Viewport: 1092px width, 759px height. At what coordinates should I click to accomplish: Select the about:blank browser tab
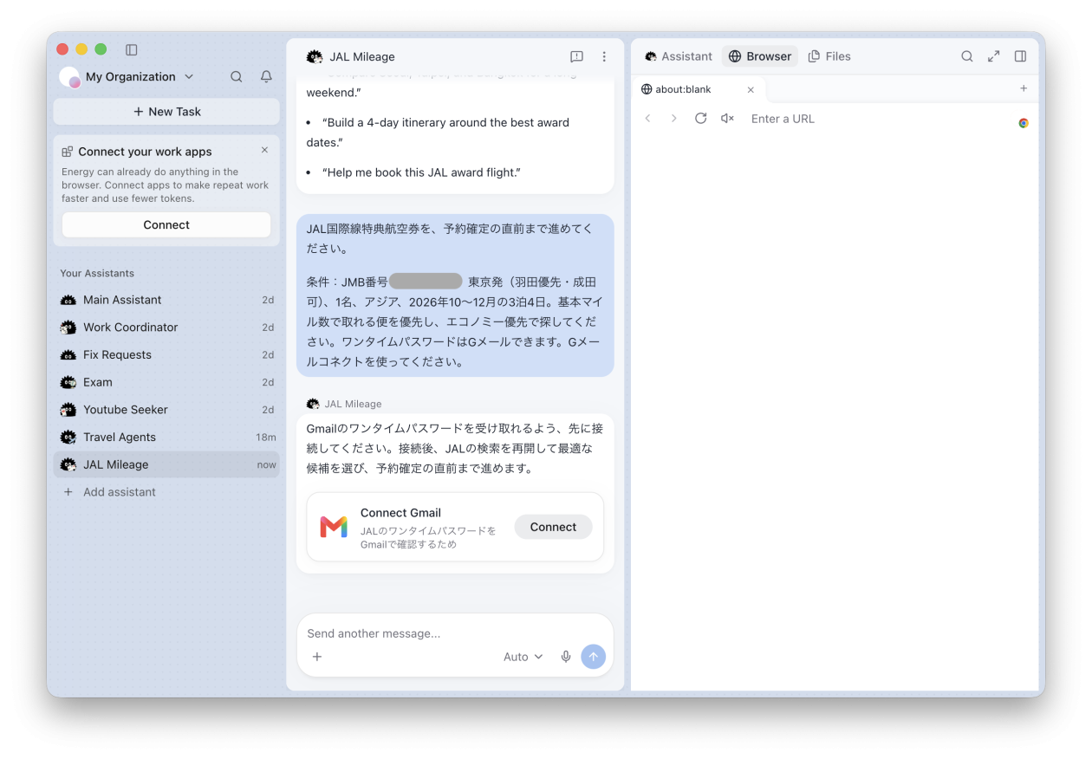tap(699, 89)
